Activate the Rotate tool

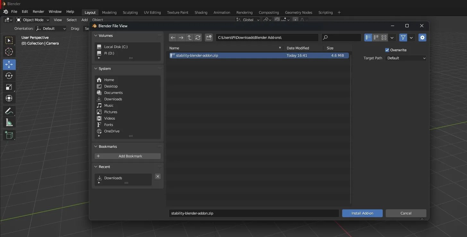9,76
